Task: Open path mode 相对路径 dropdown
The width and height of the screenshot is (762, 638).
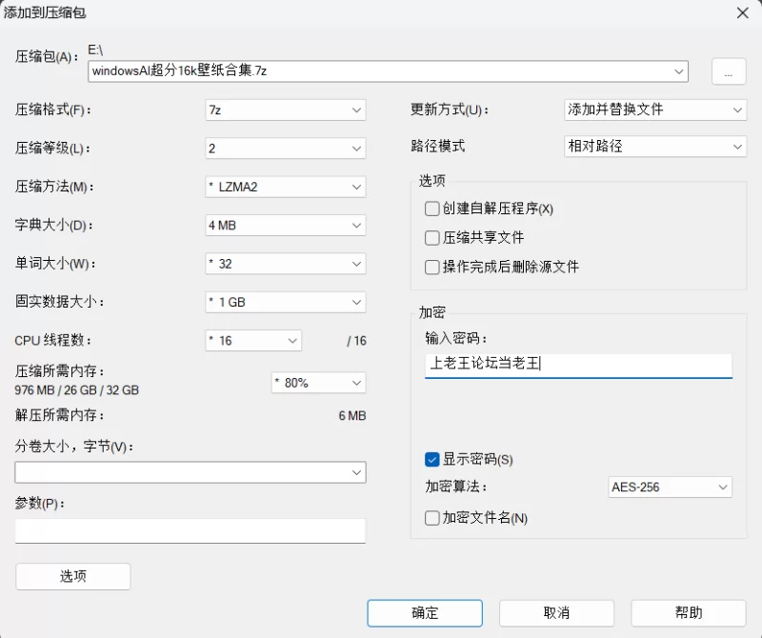Action: click(655, 147)
